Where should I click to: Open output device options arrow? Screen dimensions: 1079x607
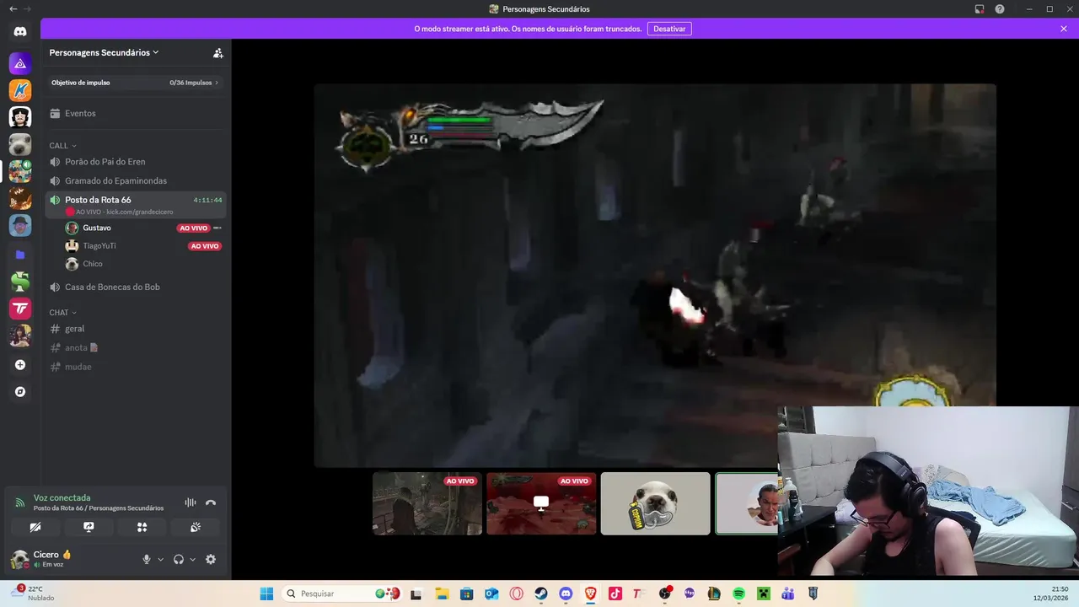coord(192,559)
